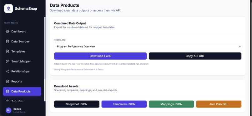Copy the API URL
The image size is (252, 116).
(195, 56)
